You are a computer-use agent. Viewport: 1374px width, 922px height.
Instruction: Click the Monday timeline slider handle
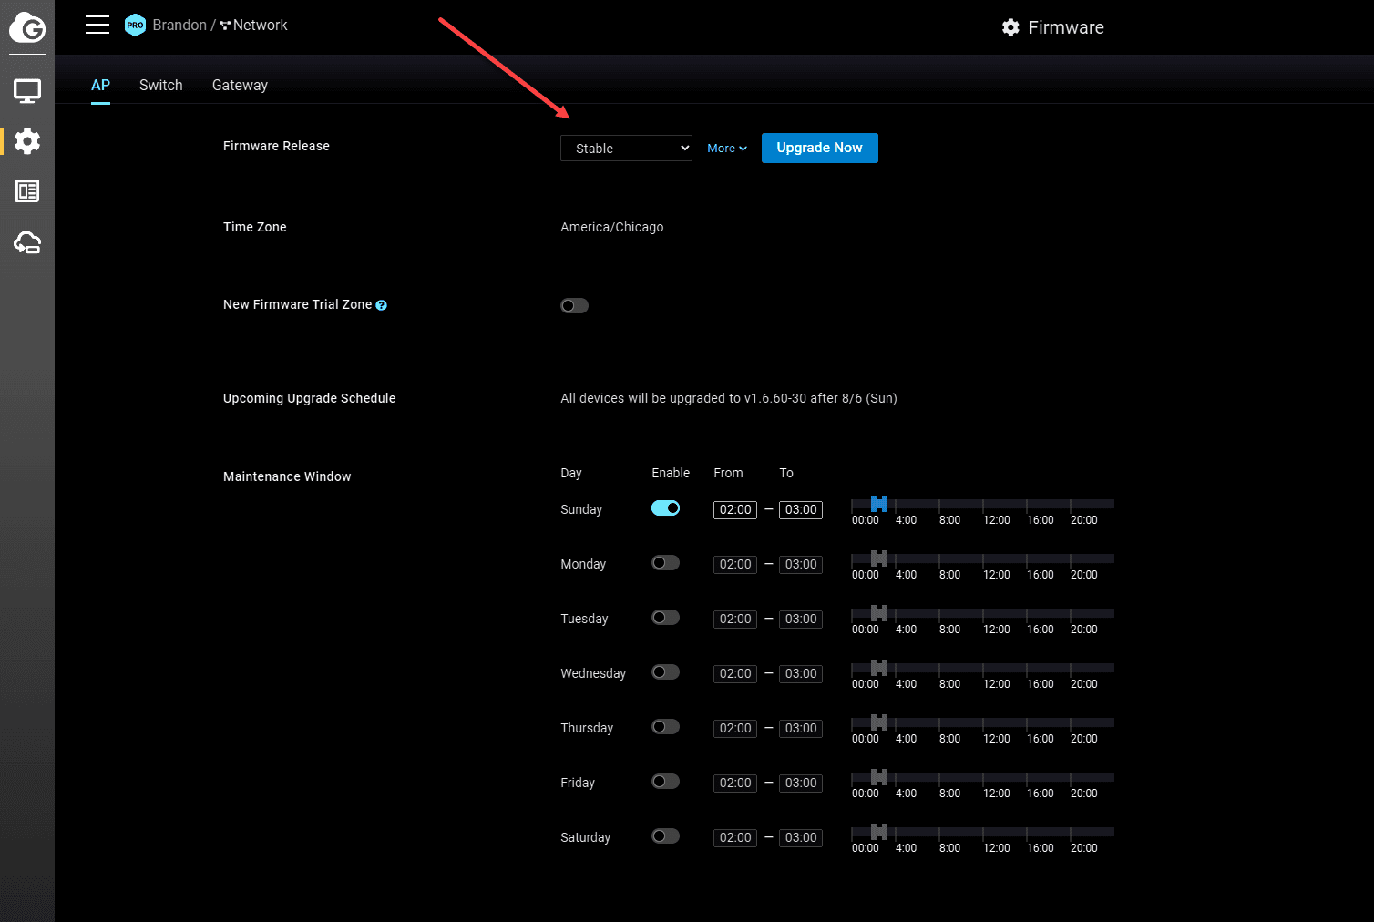point(879,558)
